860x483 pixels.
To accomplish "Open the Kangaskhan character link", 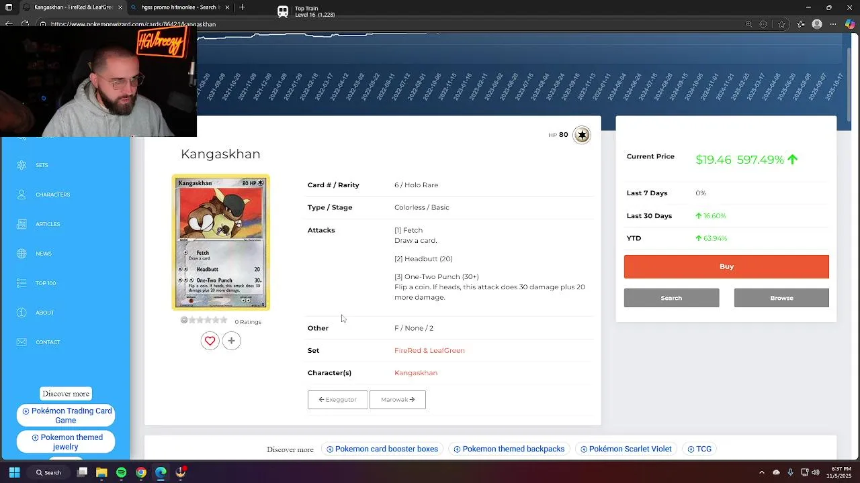I will pyautogui.click(x=416, y=373).
